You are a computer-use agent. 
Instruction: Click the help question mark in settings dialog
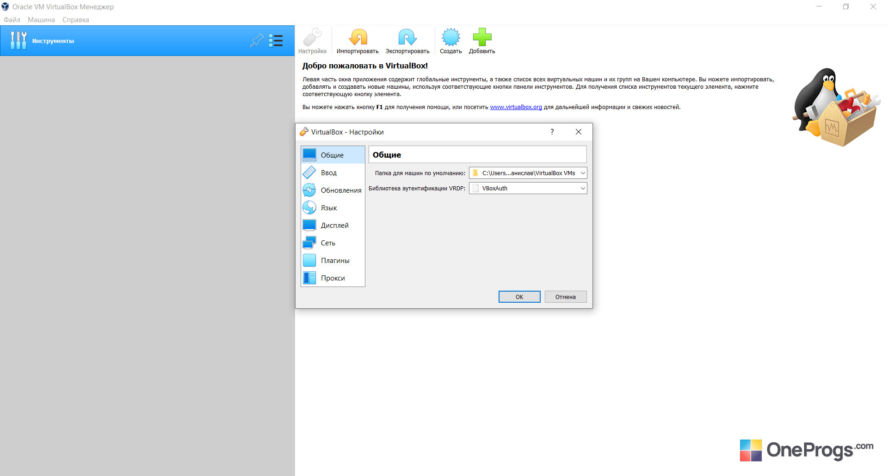coord(552,132)
